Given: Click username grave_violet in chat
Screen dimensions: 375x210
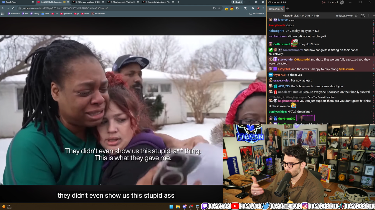Looking at the screenshot, I should 282,80.
